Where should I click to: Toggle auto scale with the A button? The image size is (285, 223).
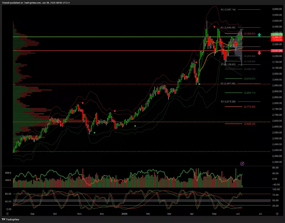click(277, 214)
